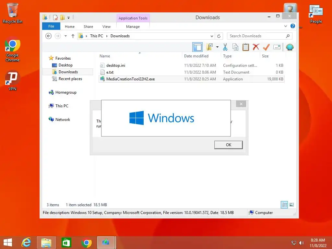Switch to the View ribbon tab

(x=106, y=27)
